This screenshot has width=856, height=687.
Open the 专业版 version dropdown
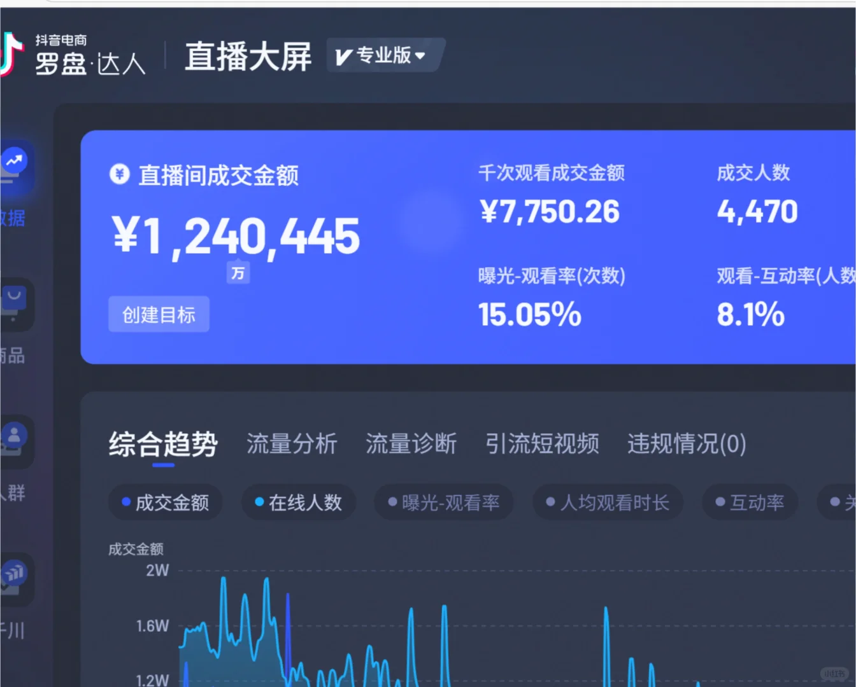click(385, 55)
